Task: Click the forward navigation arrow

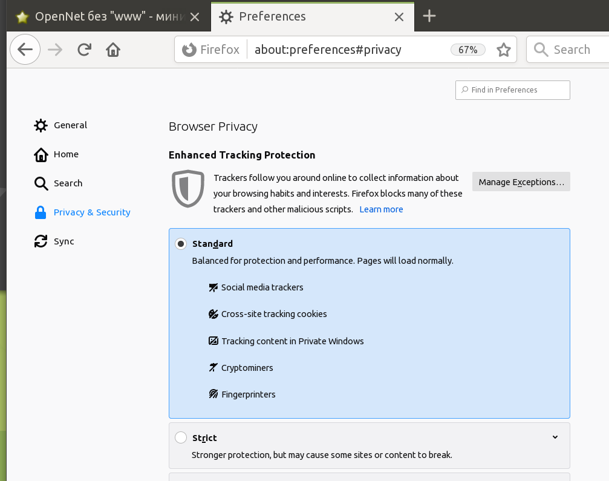Action: coord(55,50)
